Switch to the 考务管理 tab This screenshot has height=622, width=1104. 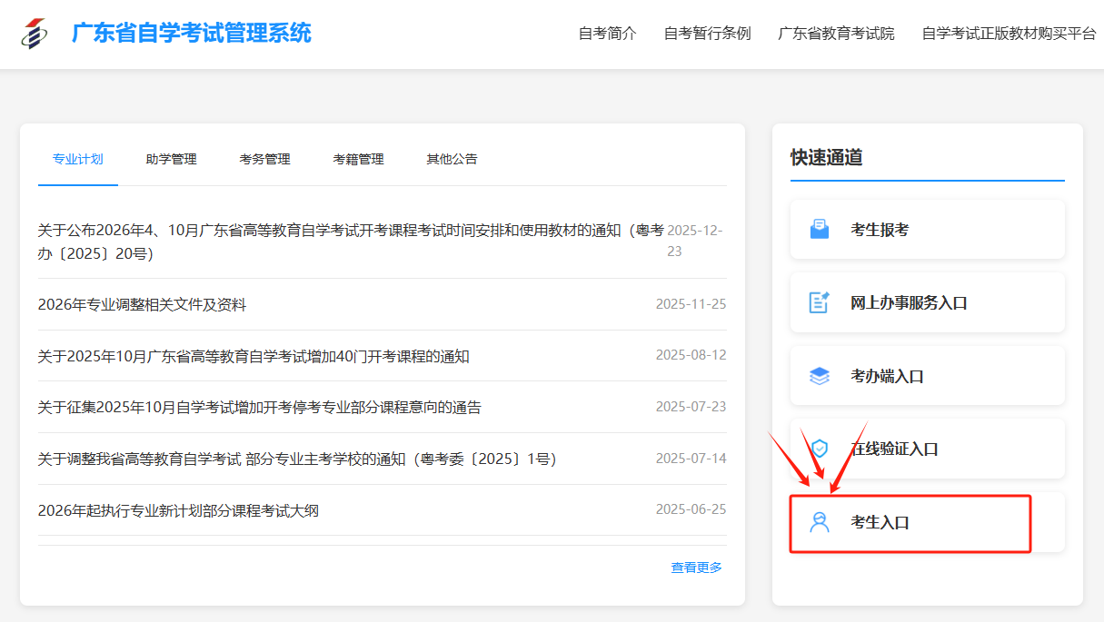264,159
